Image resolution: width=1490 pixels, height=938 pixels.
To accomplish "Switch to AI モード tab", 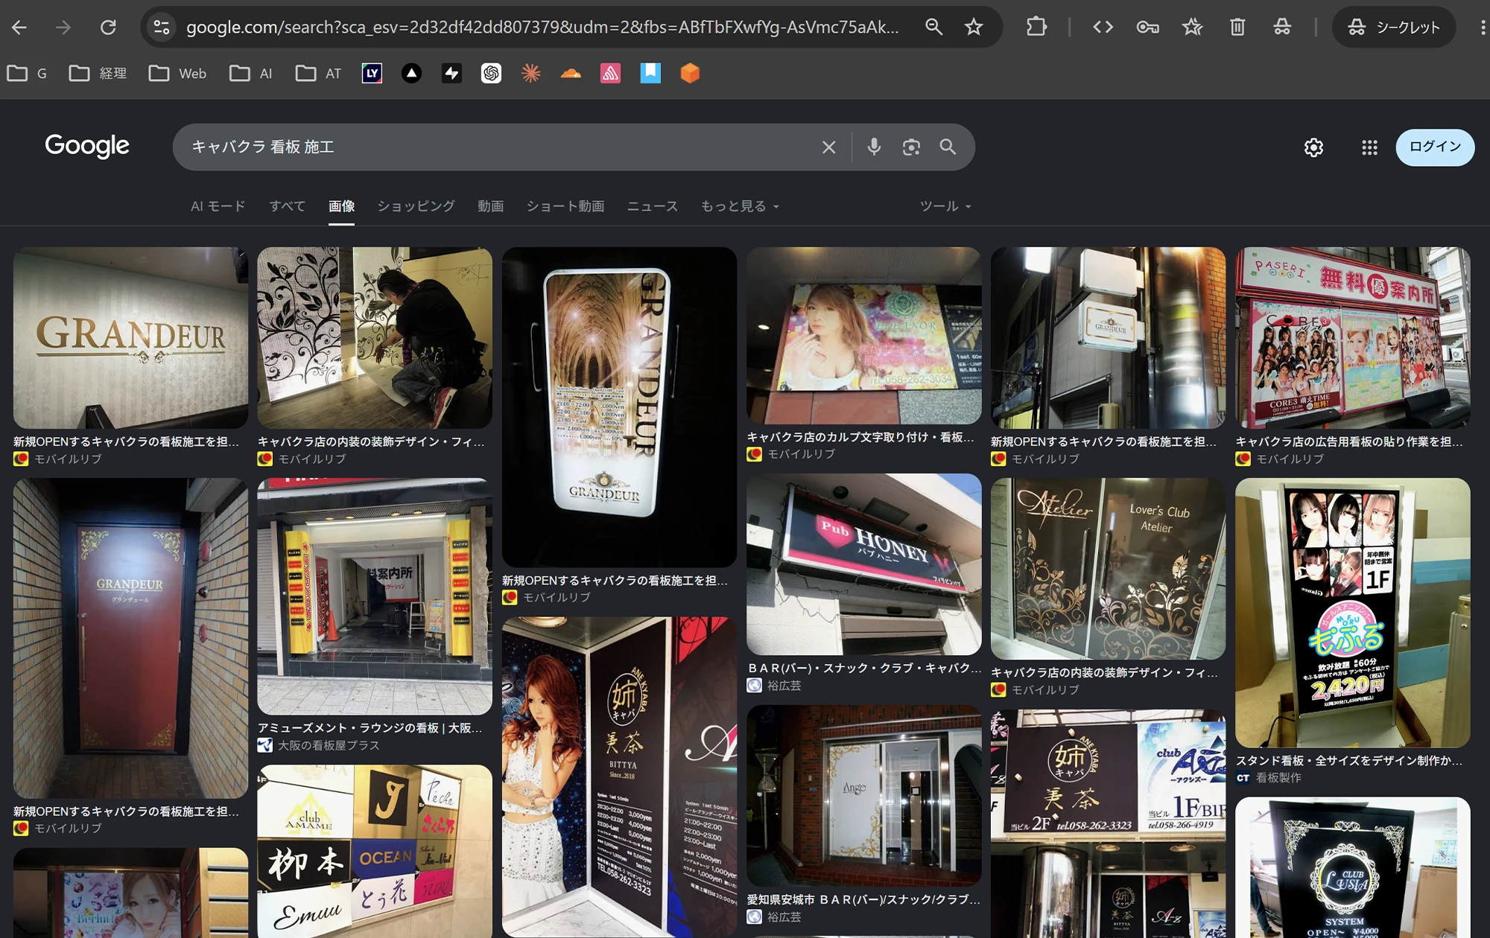I will pyautogui.click(x=218, y=206).
